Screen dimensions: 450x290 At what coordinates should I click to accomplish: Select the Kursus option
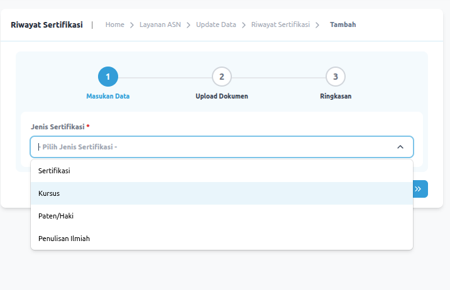click(x=49, y=193)
